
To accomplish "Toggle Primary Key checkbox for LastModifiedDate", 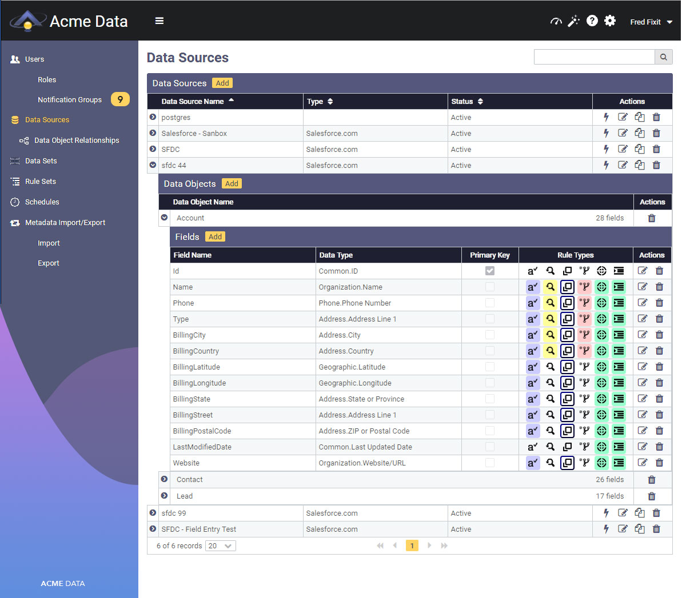I will click(490, 447).
